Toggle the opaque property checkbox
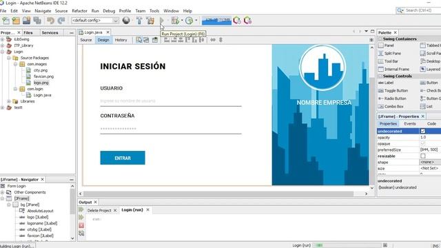This screenshot has height=248, width=441. 422,143
